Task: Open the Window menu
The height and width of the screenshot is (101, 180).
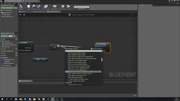Action: point(24,3)
